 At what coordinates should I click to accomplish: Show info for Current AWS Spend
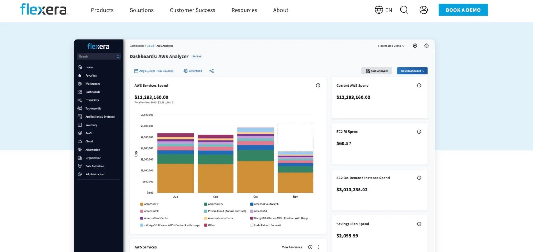419,86
